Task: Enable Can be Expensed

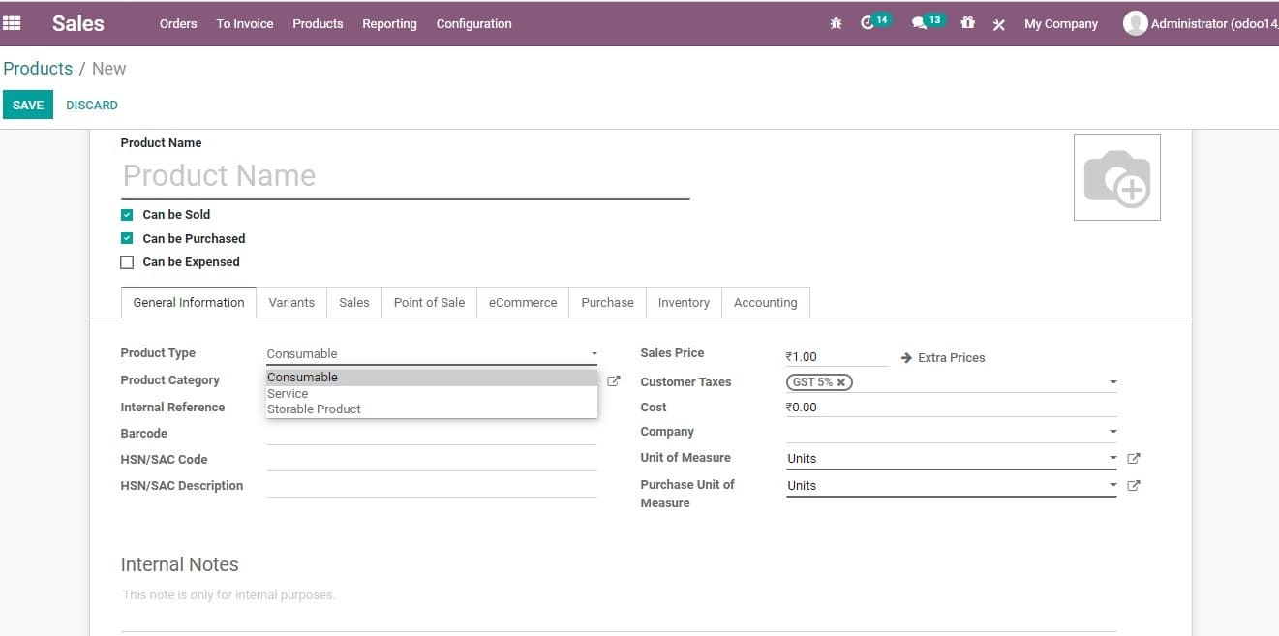Action: click(127, 261)
